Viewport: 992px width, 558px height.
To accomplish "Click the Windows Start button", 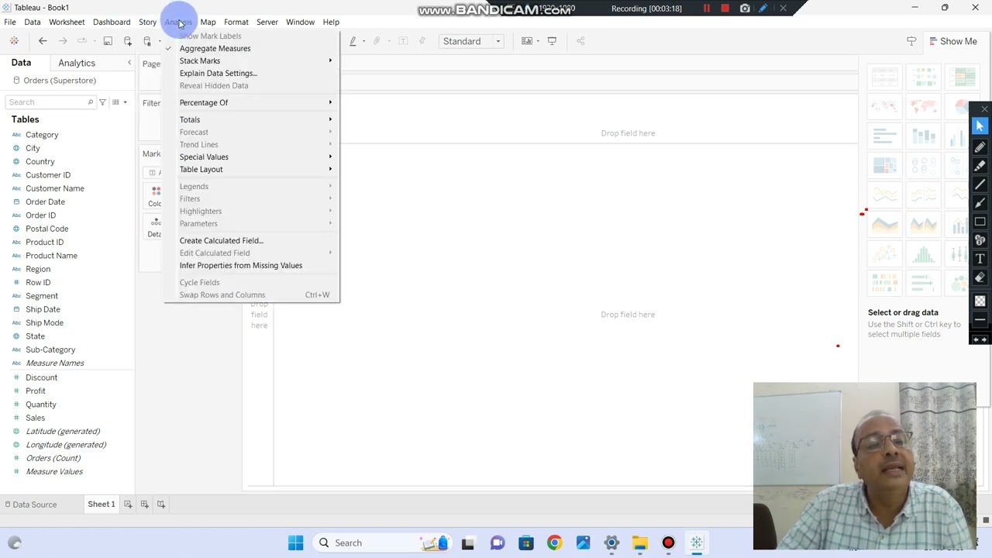I will click(296, 542).
